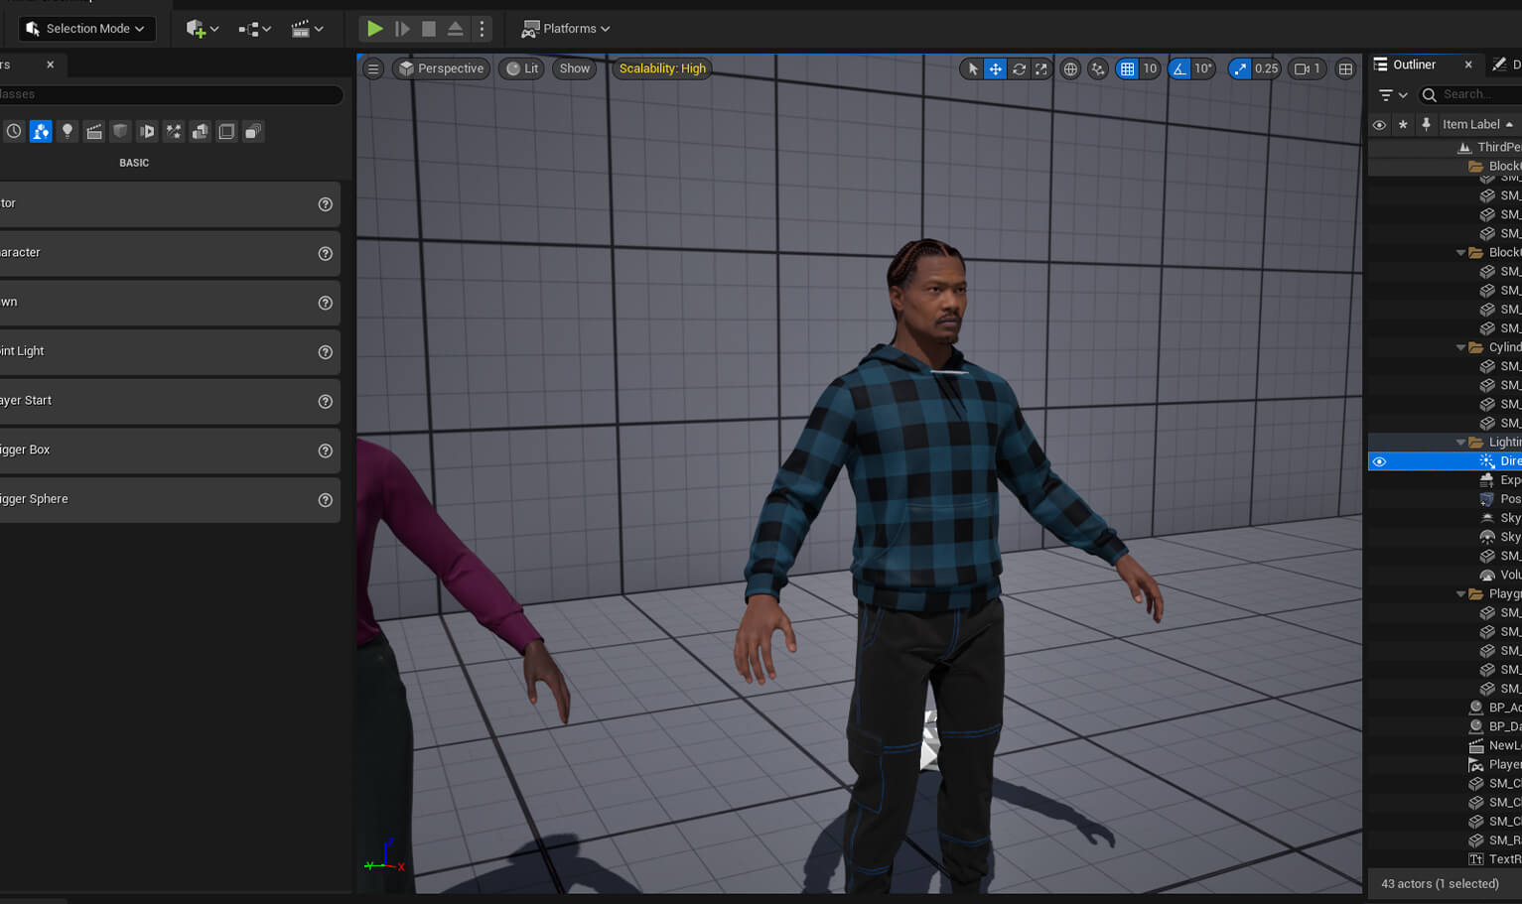Toggle rotation angle snapping
This screenshot has height=904, width=1522.
[1179, 68]
